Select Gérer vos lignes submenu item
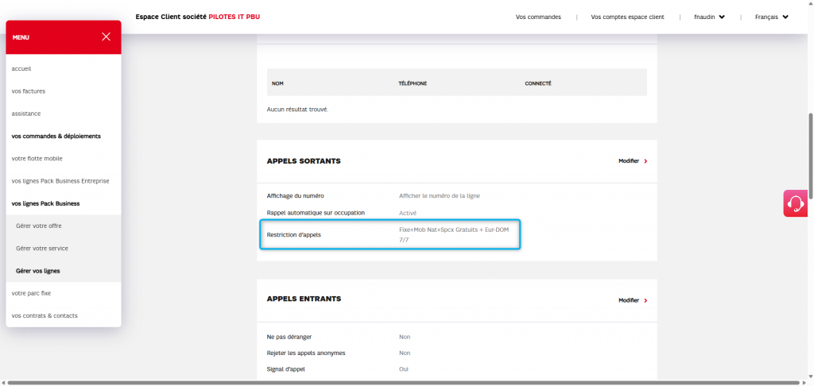814x386 pixels. (x=38, y=271)
